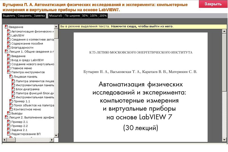Set zoom scale to 200%

click(103, 16)
